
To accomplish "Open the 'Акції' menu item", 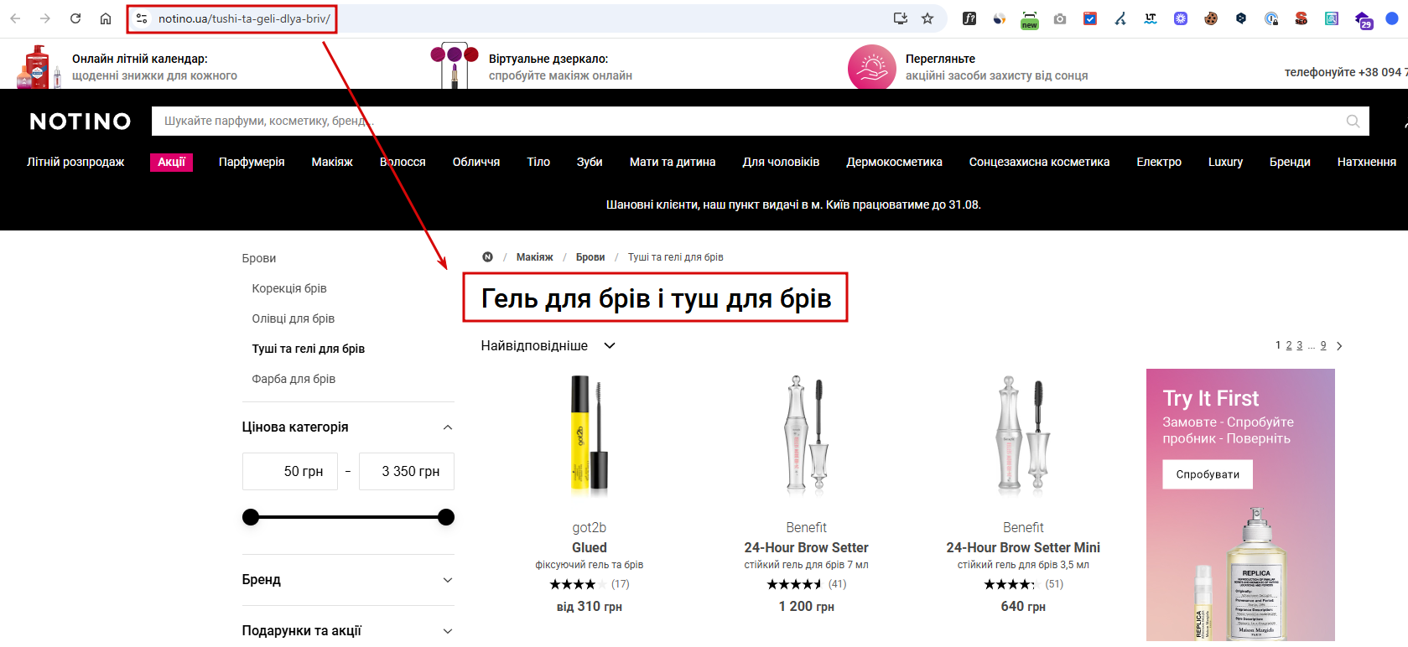I will [172, 162].
